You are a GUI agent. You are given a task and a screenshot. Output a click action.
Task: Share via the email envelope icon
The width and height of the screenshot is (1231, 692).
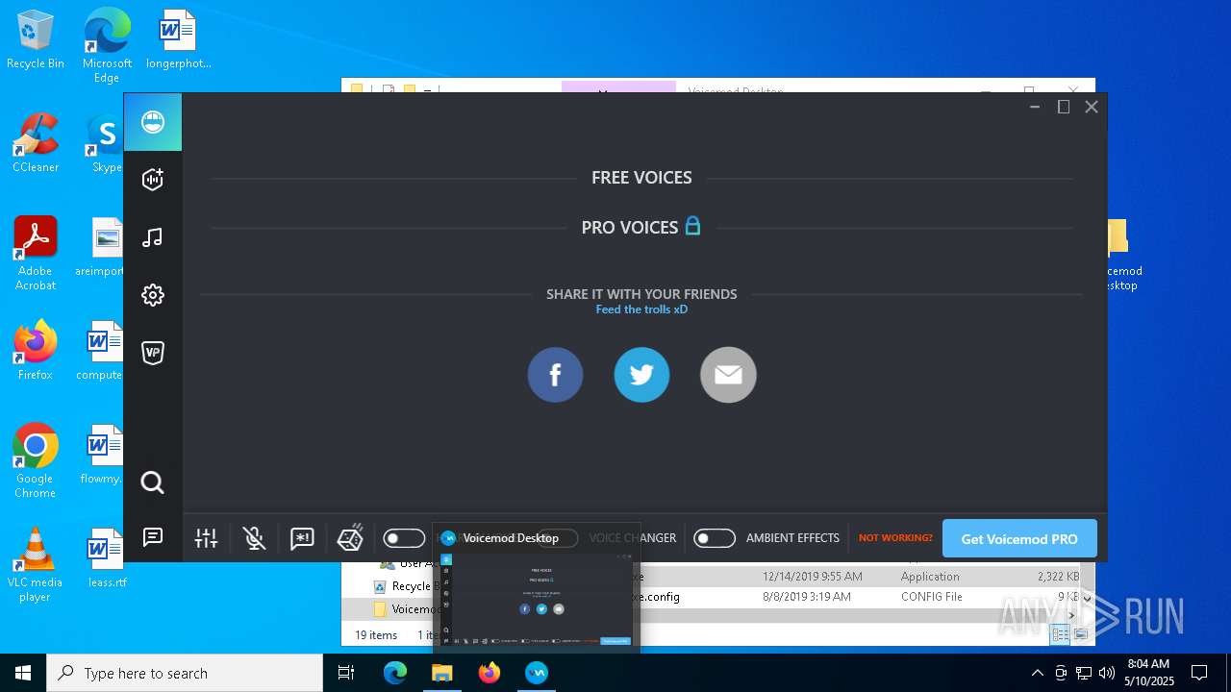728,375
